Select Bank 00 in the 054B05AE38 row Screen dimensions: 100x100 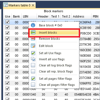pyautogui.click(x=17, y=94)
